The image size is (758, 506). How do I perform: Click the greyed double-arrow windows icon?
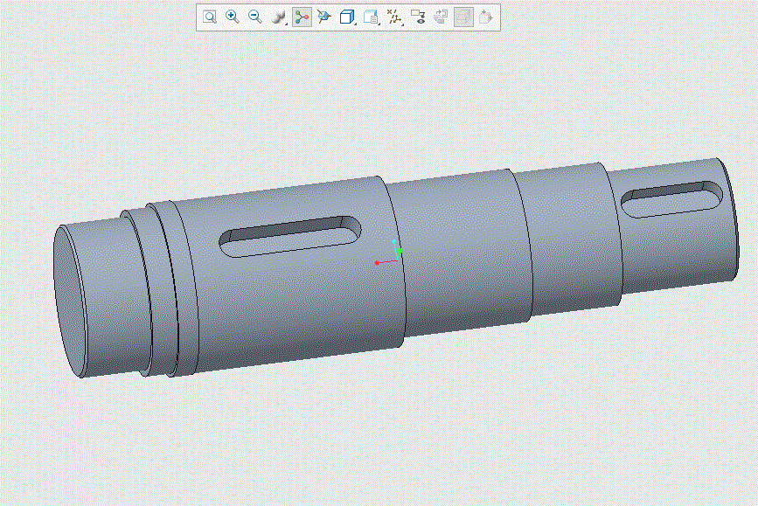coord(441,17)
